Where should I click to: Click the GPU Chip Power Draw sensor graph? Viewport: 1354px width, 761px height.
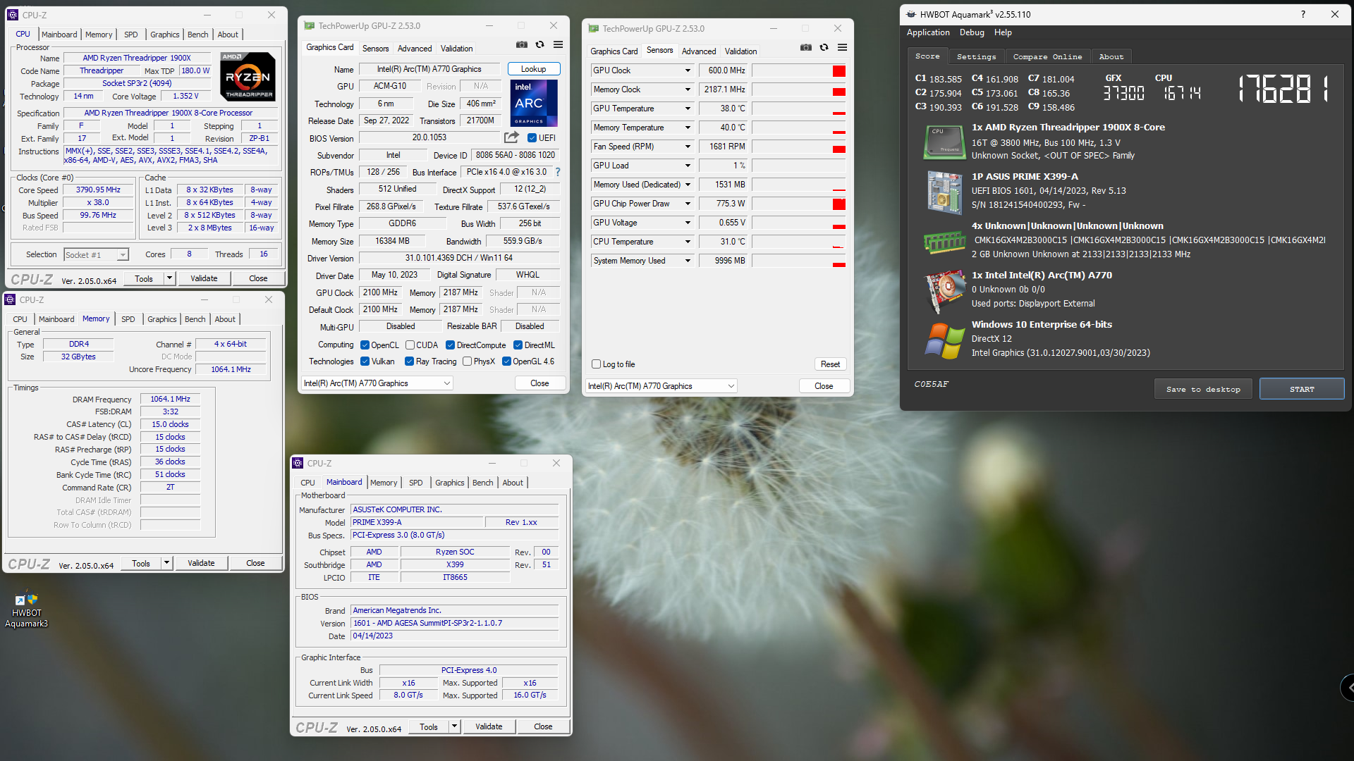pos(799,204)
